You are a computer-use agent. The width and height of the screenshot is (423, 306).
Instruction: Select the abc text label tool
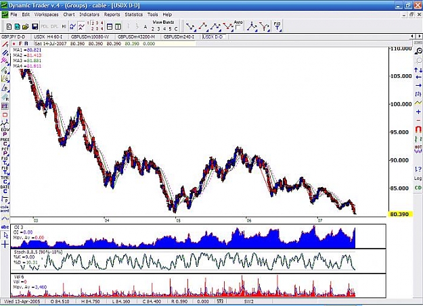pyautogui.click(x=5, y=227)
